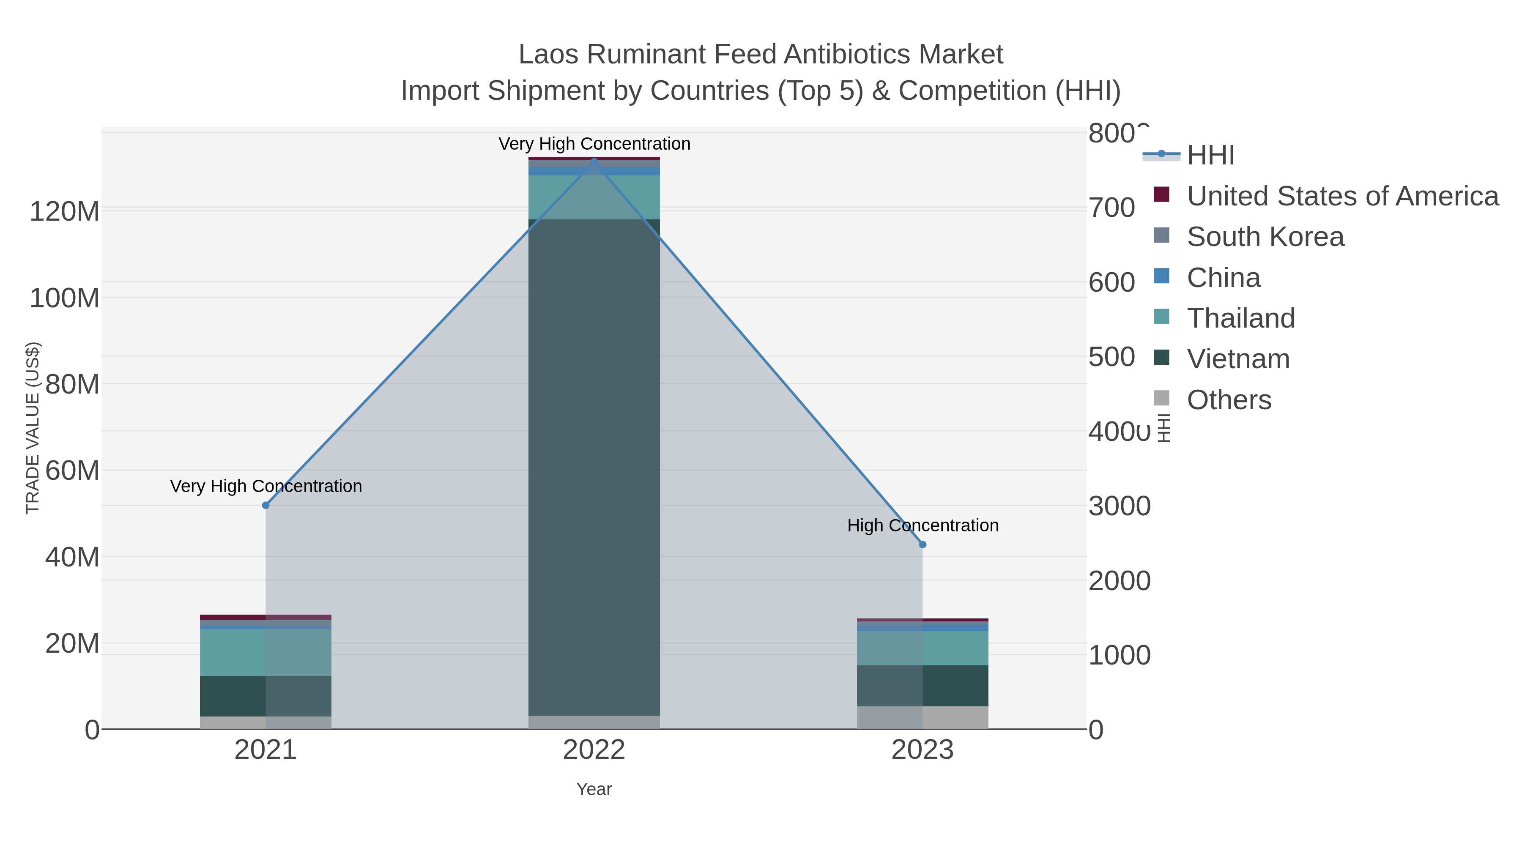The image size is (1522, 856).
Task: Click the 3000 HHI axis tick label
Action: coord(1120,506)
